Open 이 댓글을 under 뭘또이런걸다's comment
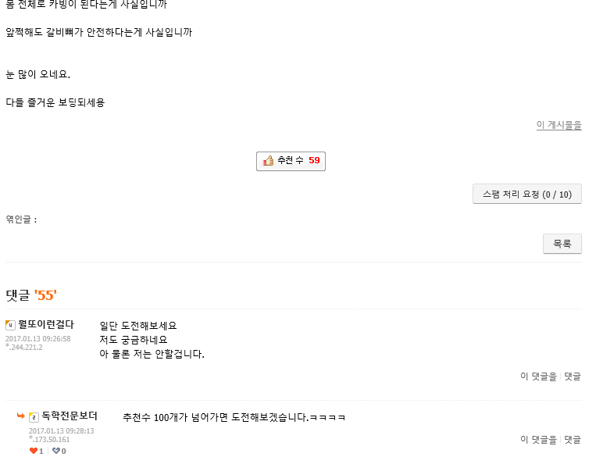603x464 pixels. [x=538, y=376]
